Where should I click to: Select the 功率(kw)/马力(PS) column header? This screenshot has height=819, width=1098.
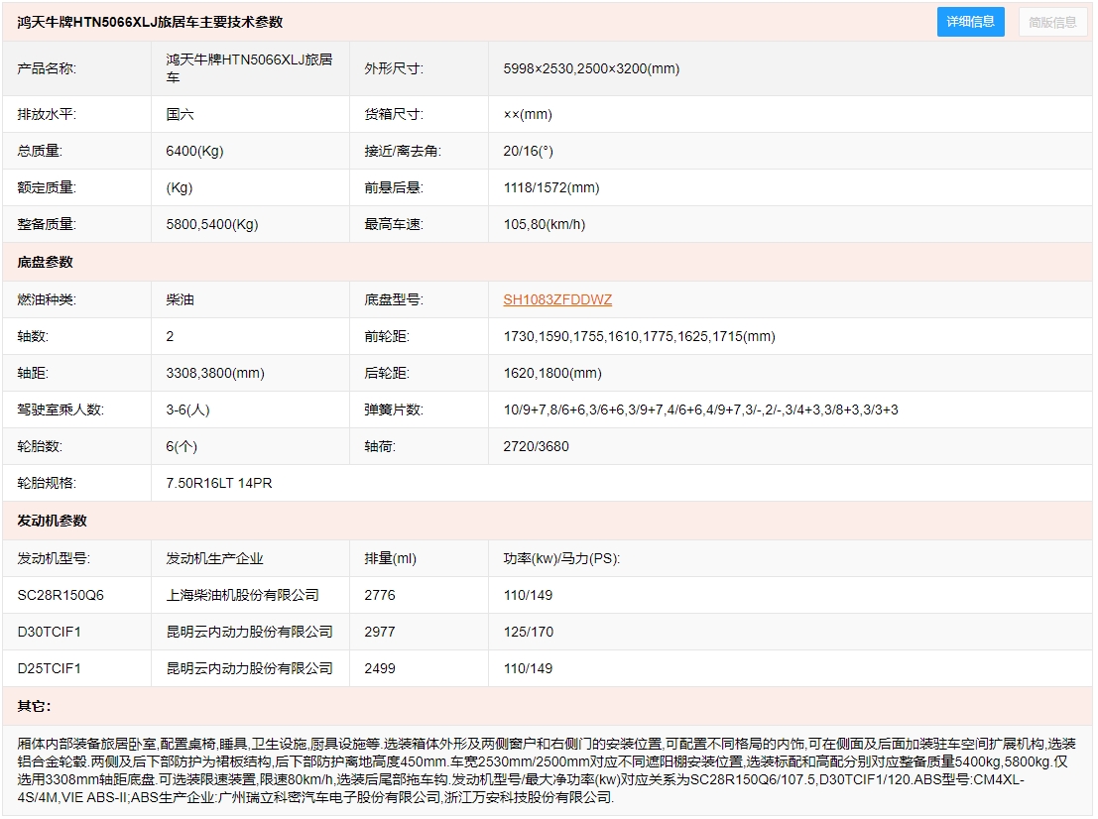tap(561, 559)
